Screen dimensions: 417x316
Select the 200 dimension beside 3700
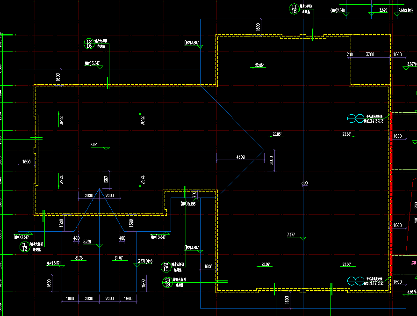pyautogui.click(x=350, y=55)
